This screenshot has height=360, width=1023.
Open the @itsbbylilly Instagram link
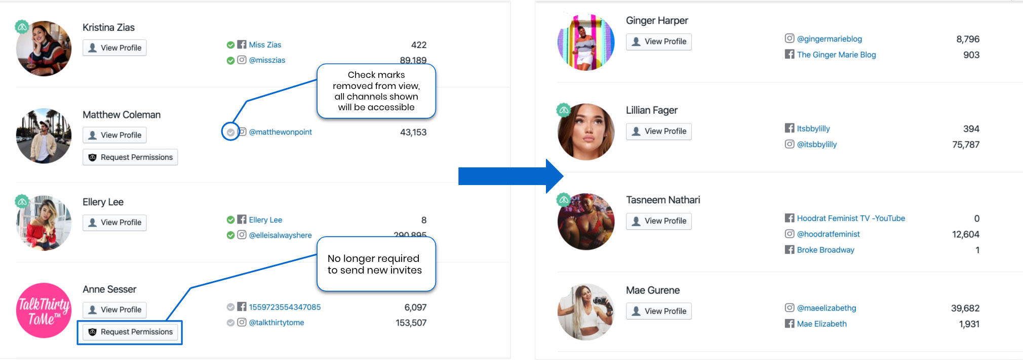pyautogui.click(x=816, y=144)
